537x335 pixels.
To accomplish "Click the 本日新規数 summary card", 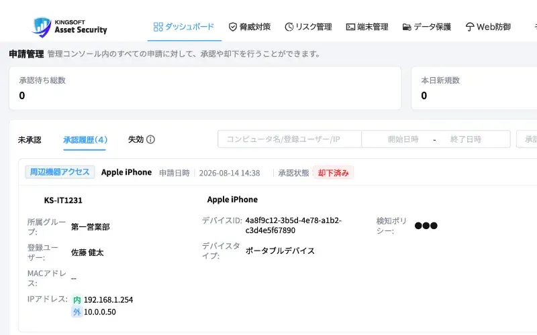I will 474,88.
